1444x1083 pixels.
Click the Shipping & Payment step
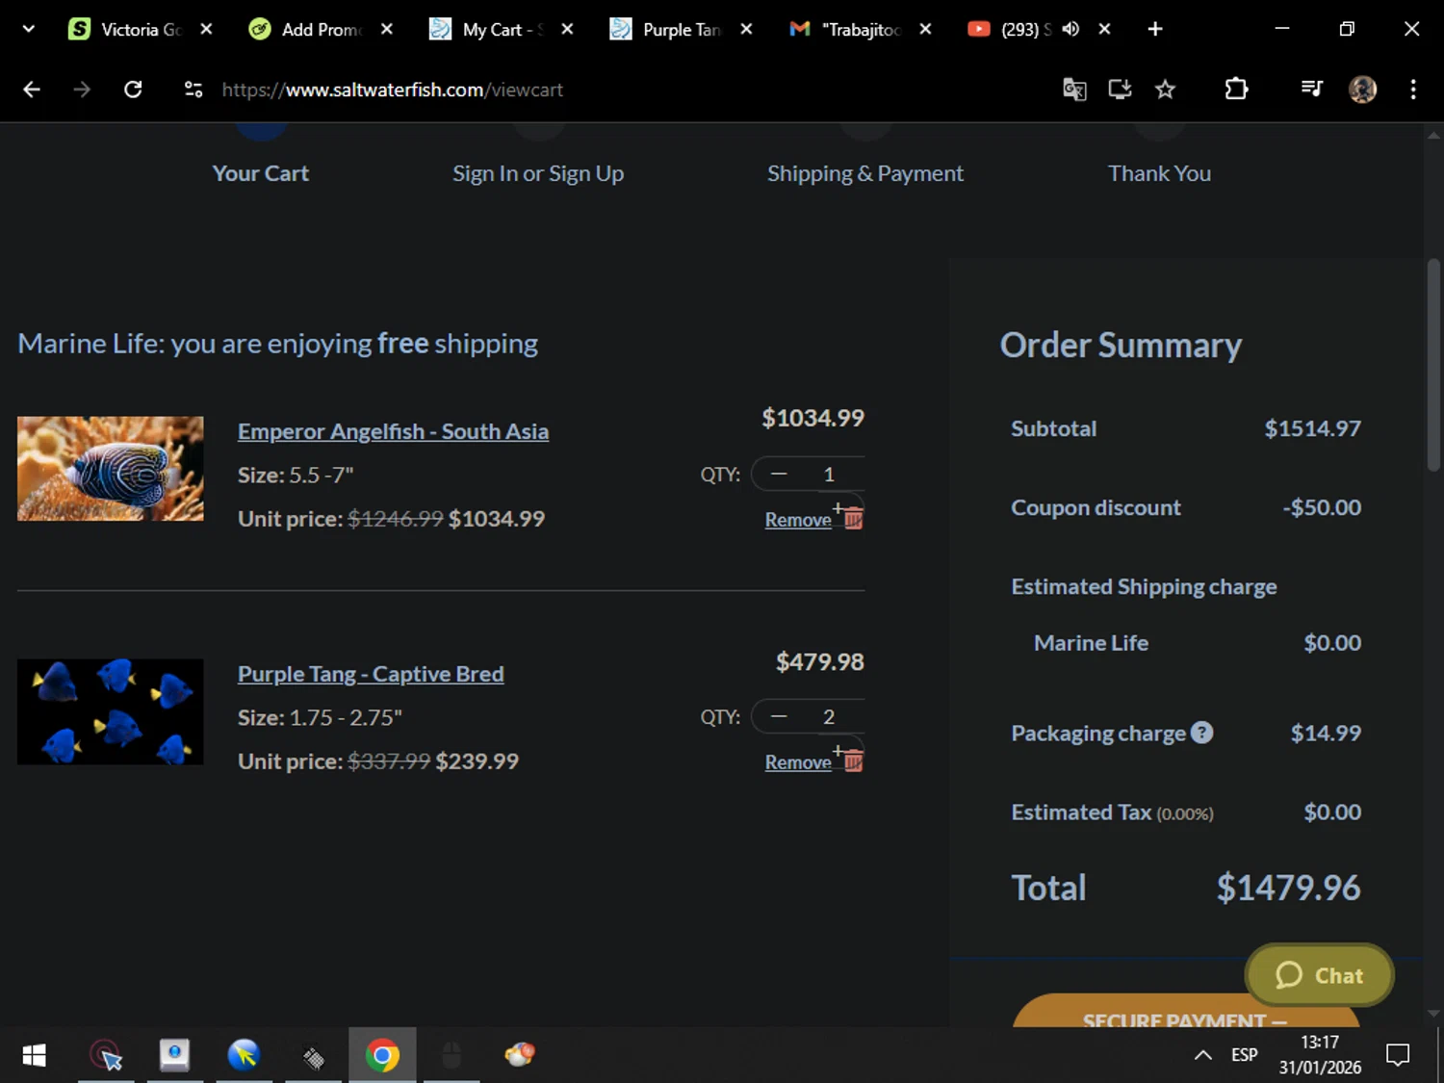pos(864,173)
